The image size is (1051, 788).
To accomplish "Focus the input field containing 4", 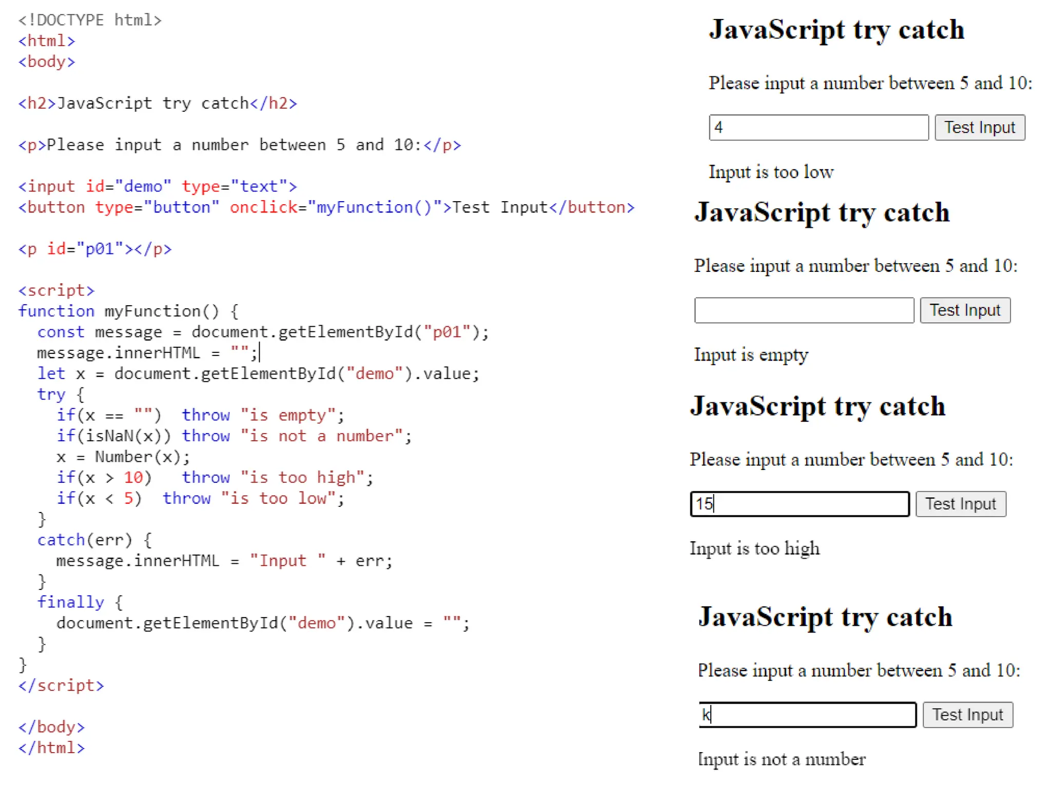I will [818, 127].
